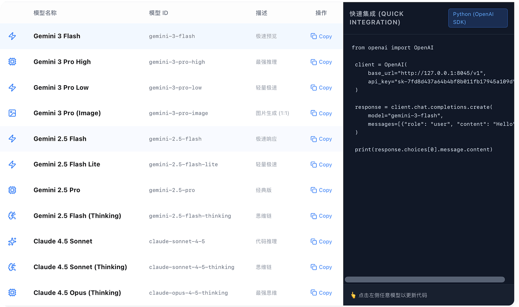Click the 图片生成 (1:1) description
The width and height of the screenshot is (519, 307).
tap(272, 113)
